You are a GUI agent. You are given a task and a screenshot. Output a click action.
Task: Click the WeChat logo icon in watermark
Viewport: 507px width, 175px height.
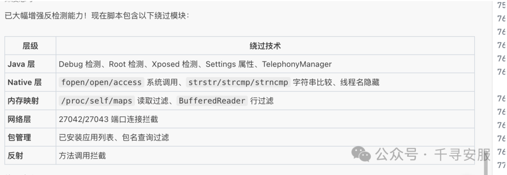pos(361,154)
